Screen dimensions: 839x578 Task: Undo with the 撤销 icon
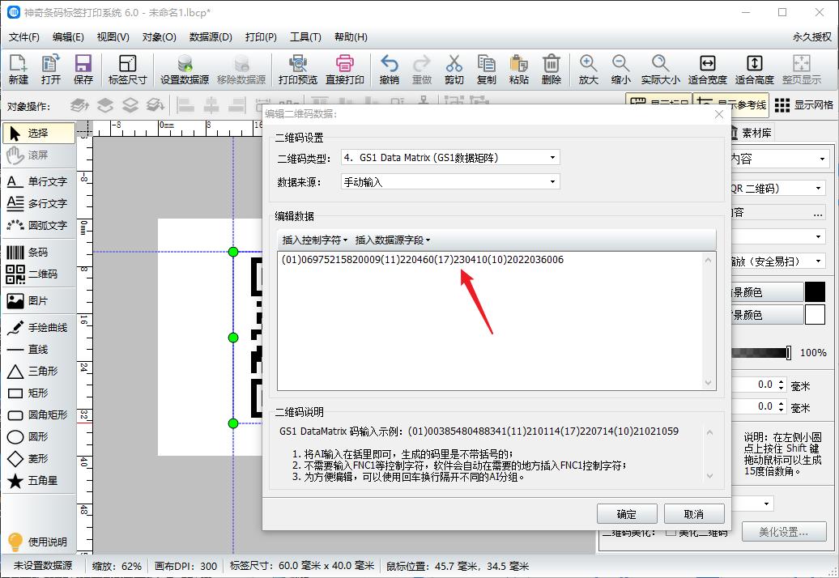[389, 70]
